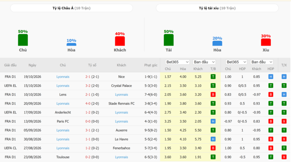
Task: Click red X badge in T/X column, Toulouse row
Action: pyautogui.click(x=284, y=157)
